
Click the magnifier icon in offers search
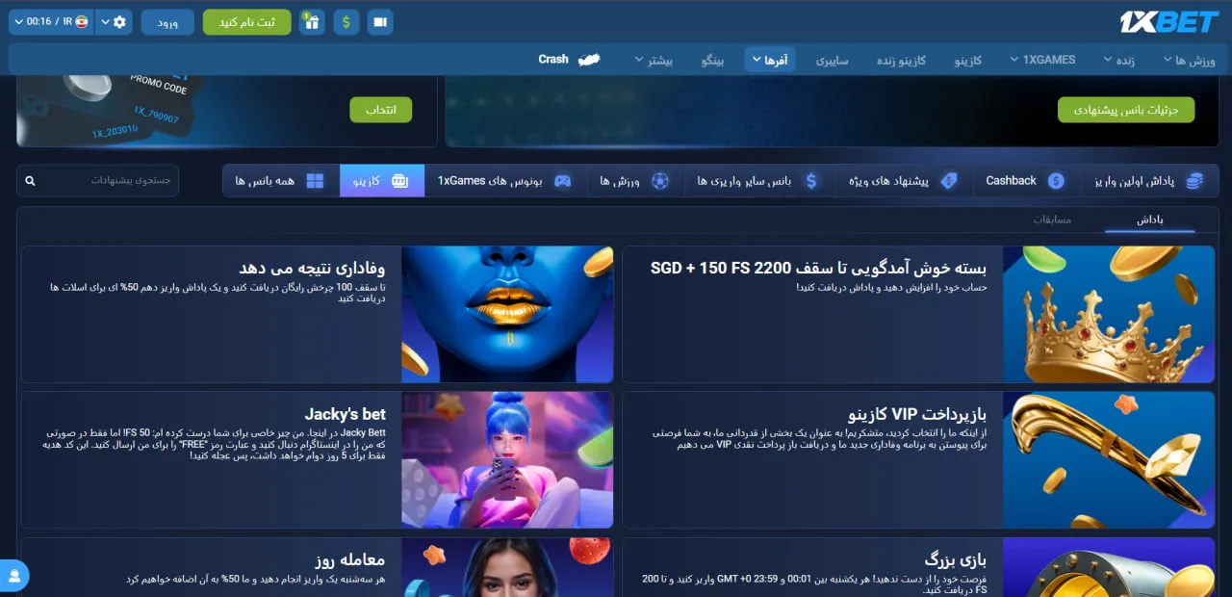click(x=30, y=181)
